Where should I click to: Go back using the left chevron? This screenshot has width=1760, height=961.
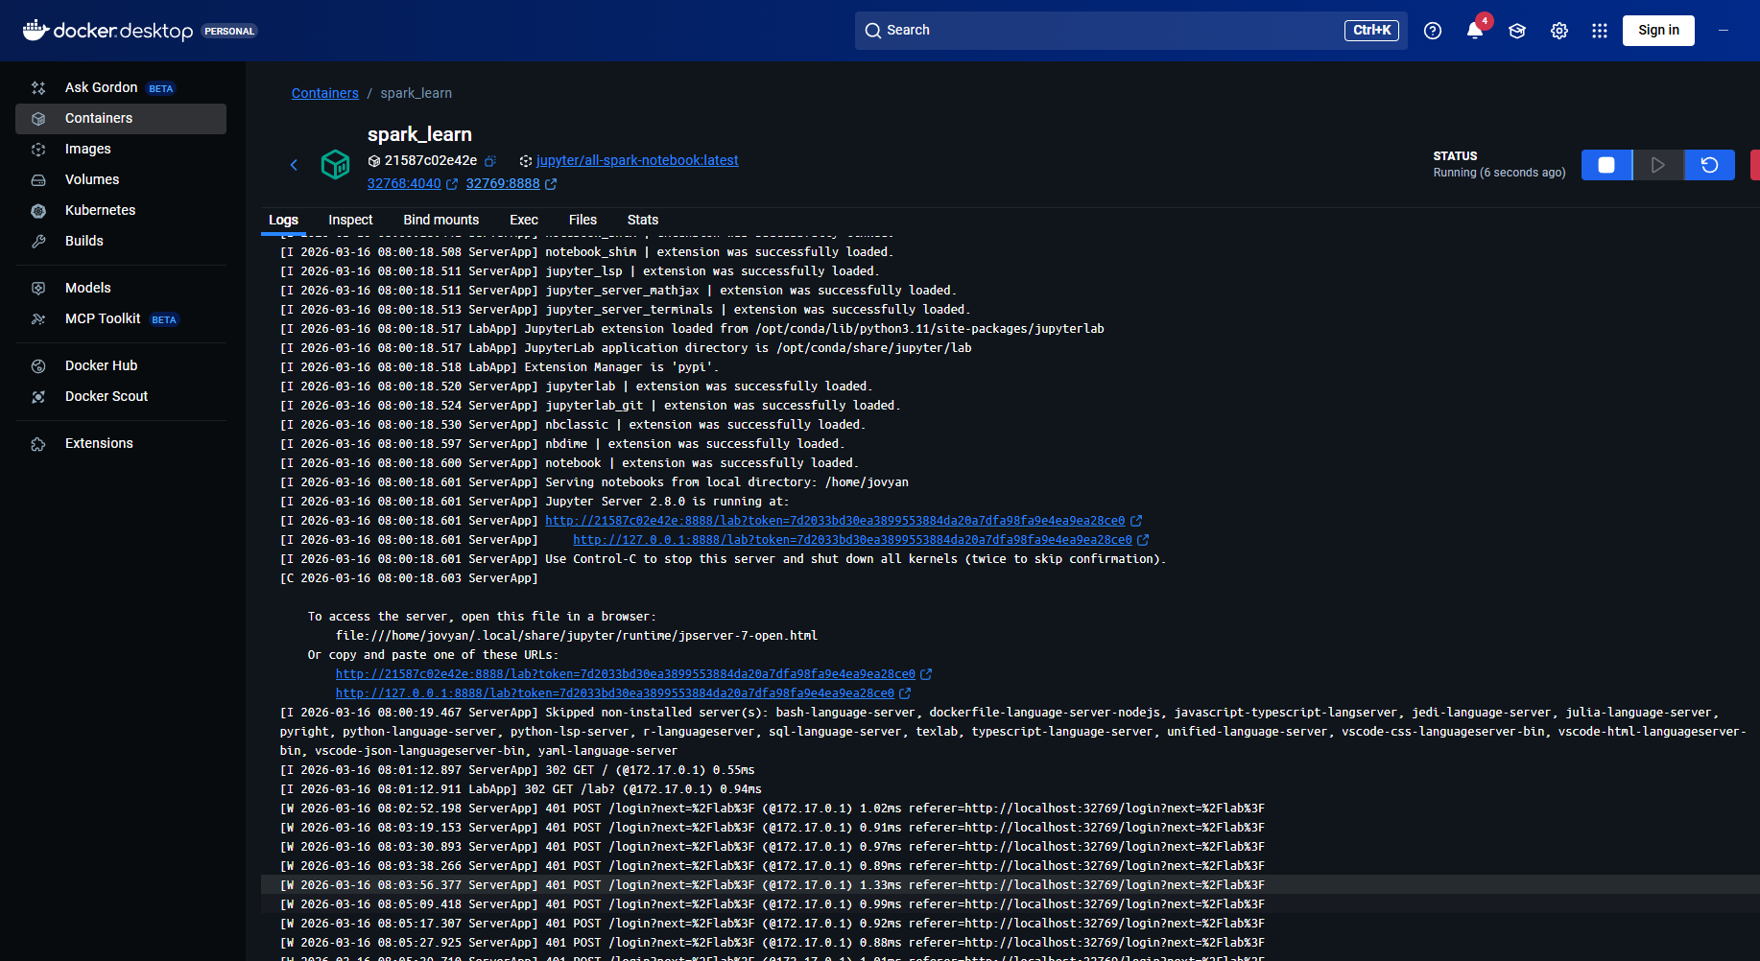(x=294, y=165)
